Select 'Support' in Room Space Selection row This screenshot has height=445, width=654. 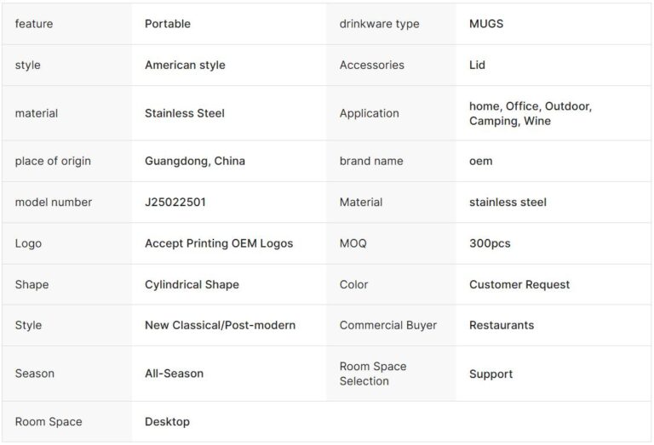[490, 374]
